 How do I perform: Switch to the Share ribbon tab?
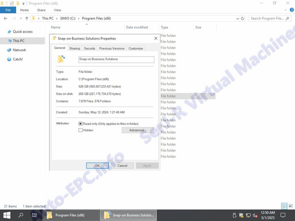[41, 10]
